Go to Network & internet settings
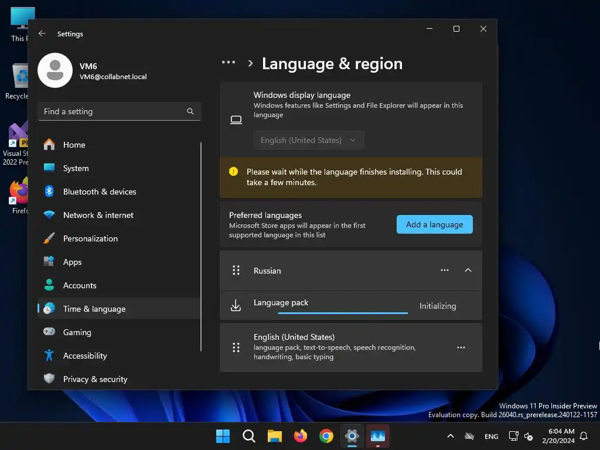Screen dimensions: 600x450 tap(120, 215)
